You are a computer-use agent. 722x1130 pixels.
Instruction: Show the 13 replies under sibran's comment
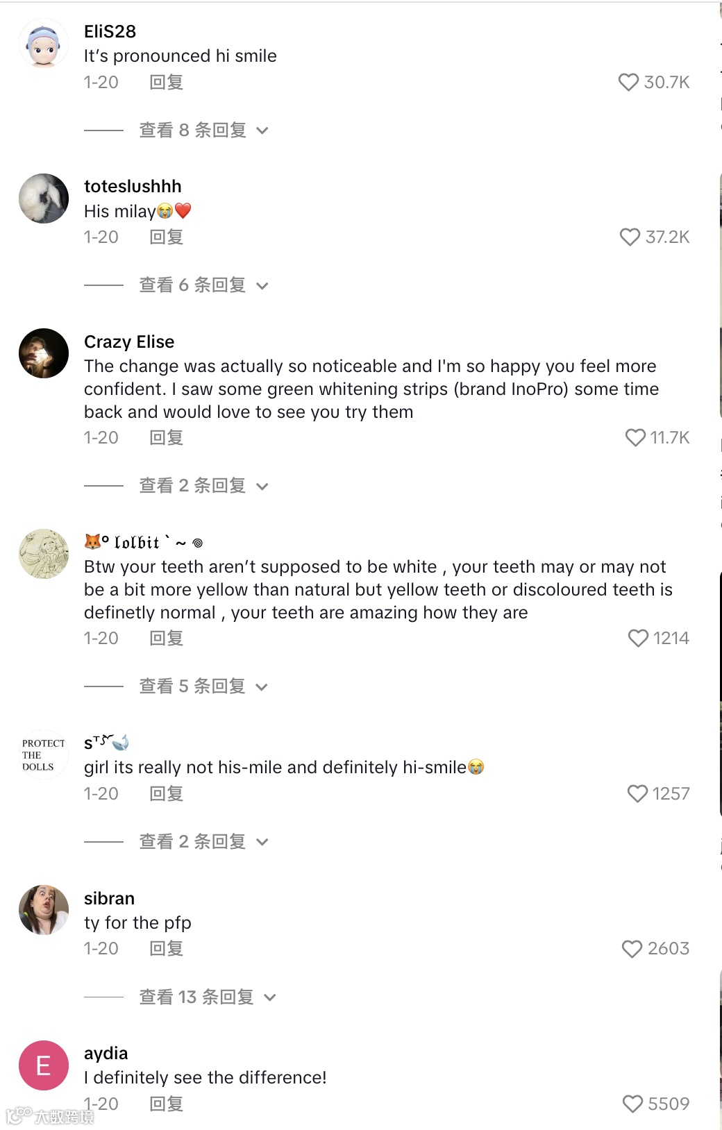click(x=208, y=997)
